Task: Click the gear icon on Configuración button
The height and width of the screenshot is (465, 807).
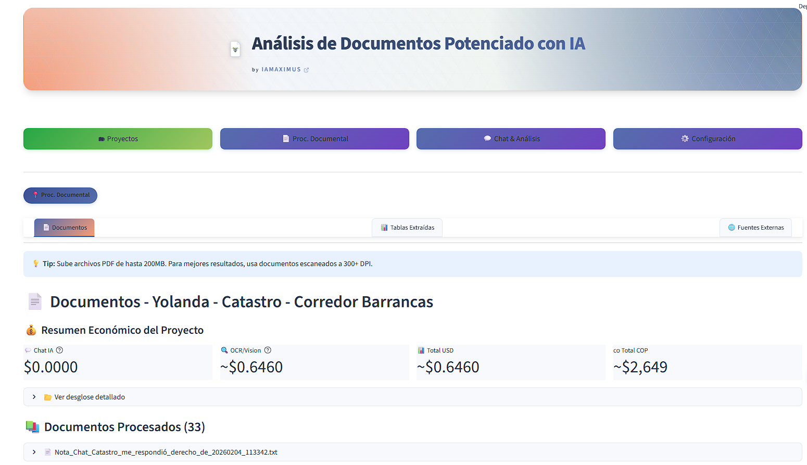Action: coord(685,139)
